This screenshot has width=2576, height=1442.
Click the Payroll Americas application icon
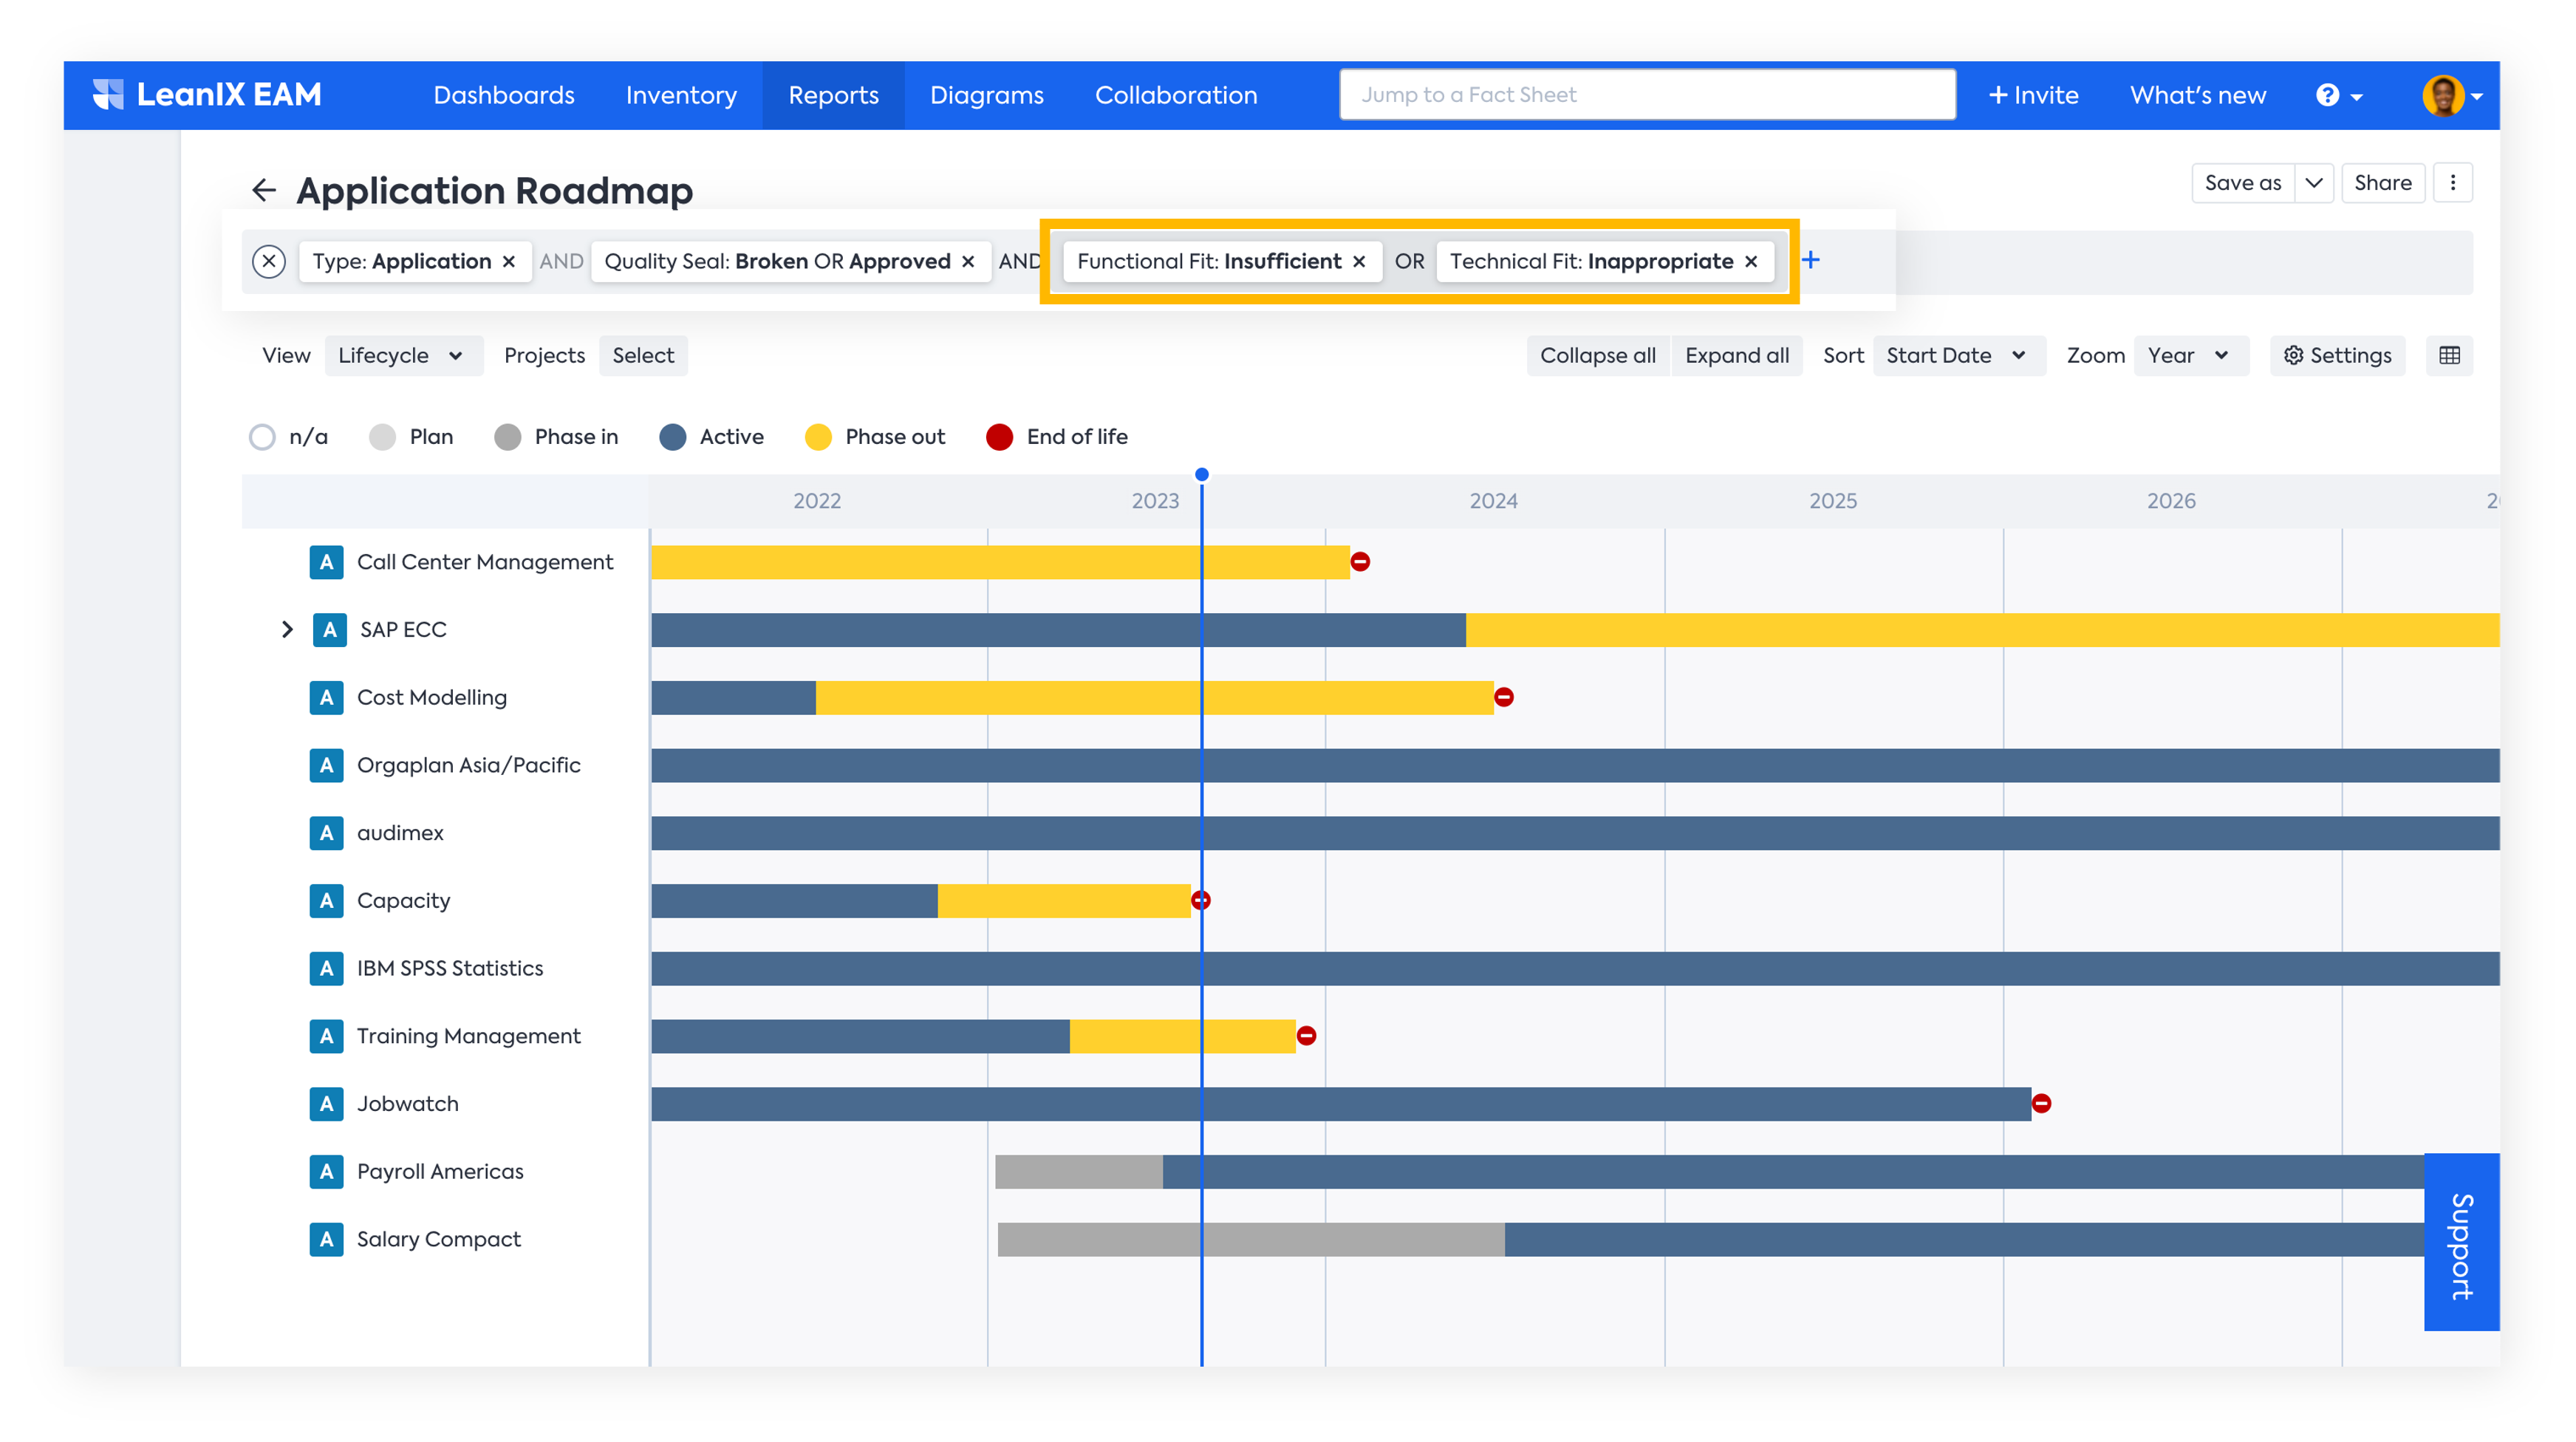click(326, 1171)
